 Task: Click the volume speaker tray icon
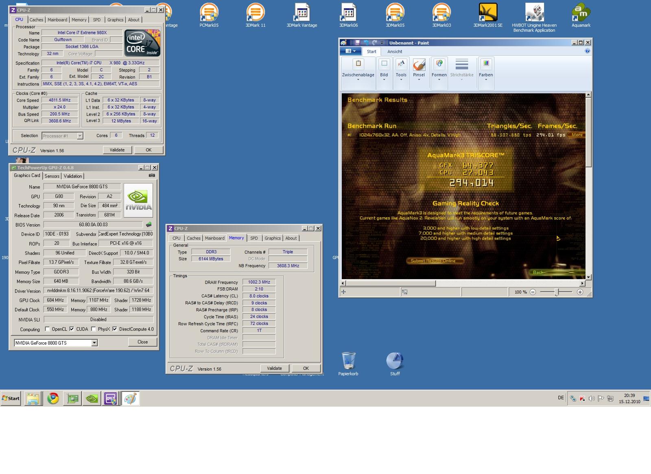[592, 398]
